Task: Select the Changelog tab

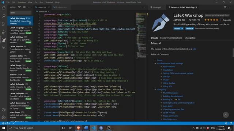Action: click(x=190, y=38)
